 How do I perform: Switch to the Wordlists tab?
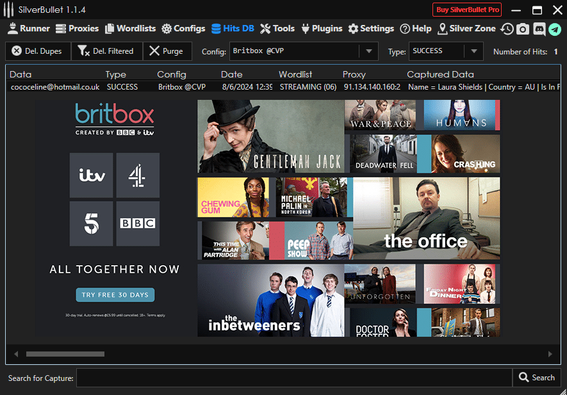(x=131, y=29)
